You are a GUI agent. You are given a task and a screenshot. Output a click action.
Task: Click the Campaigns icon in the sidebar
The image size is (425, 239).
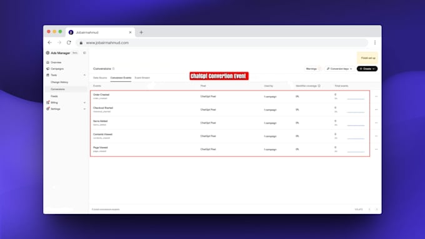[x=47, y=69]
